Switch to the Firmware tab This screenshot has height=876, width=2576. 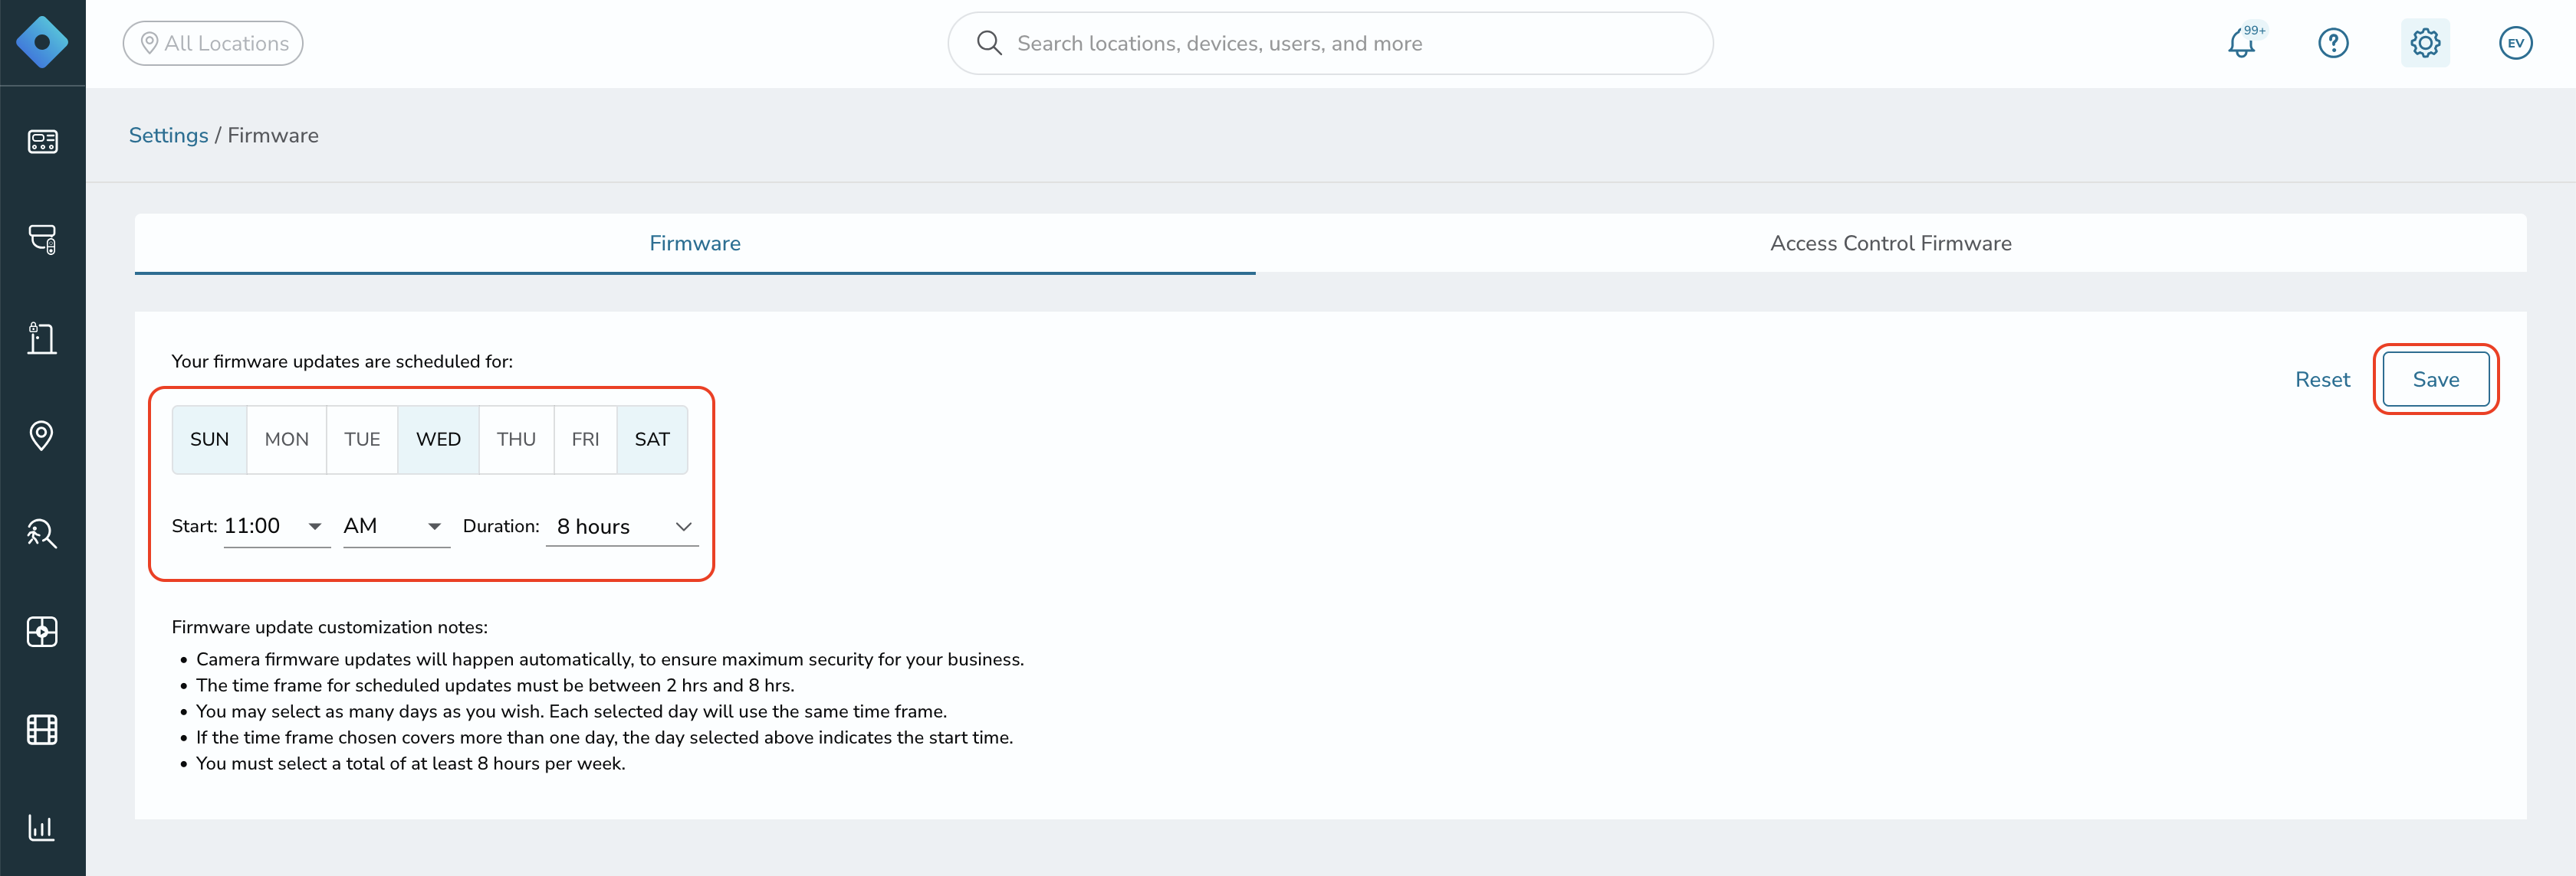tap(695, 243)
